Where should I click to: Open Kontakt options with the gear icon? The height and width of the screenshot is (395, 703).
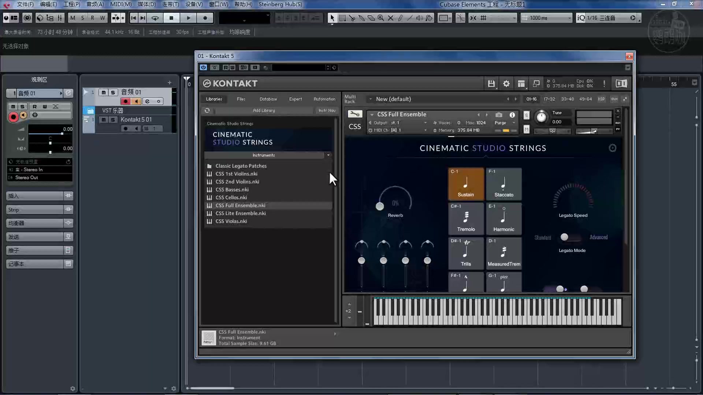pyautogui.click(x=506, y=83)
